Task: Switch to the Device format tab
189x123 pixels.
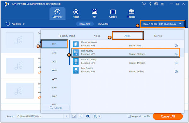Action: 158,36
